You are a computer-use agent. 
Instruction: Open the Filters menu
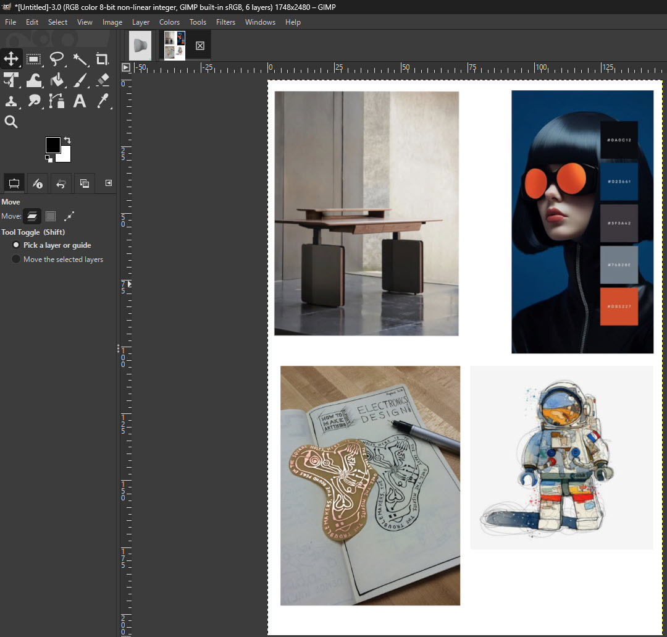(x=225, y=22)
